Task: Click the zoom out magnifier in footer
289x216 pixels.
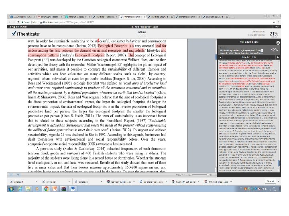Action: point(189,175)
